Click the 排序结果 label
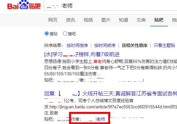This screenshot has height=124, width=177. pyautogui.click(x=54, y=45)
